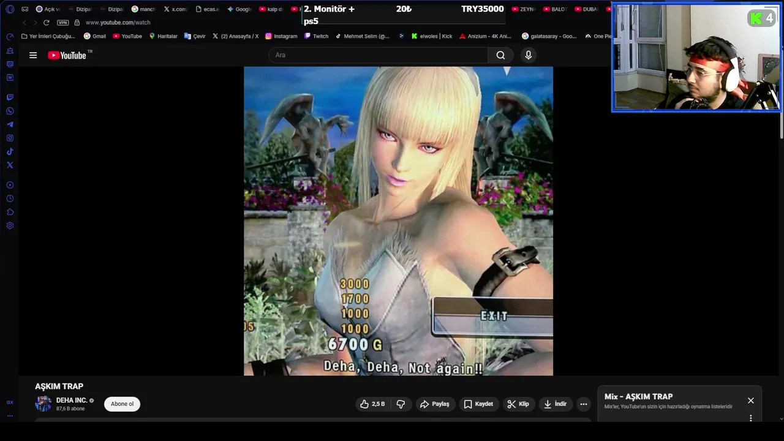Save the video with Kaydet button
Viewport: 784px width, 441px height.
[x=478, y=404]
